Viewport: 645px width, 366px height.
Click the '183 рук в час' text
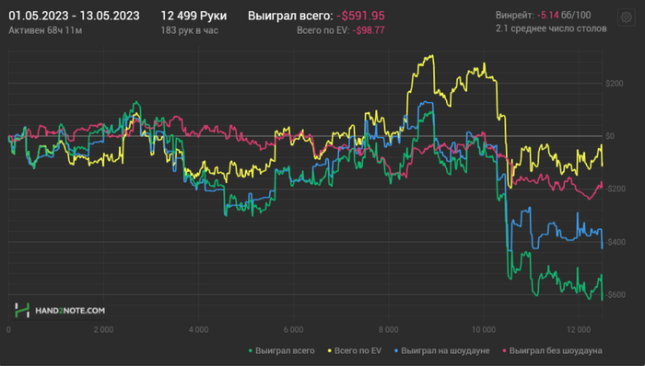pos(190,30)
